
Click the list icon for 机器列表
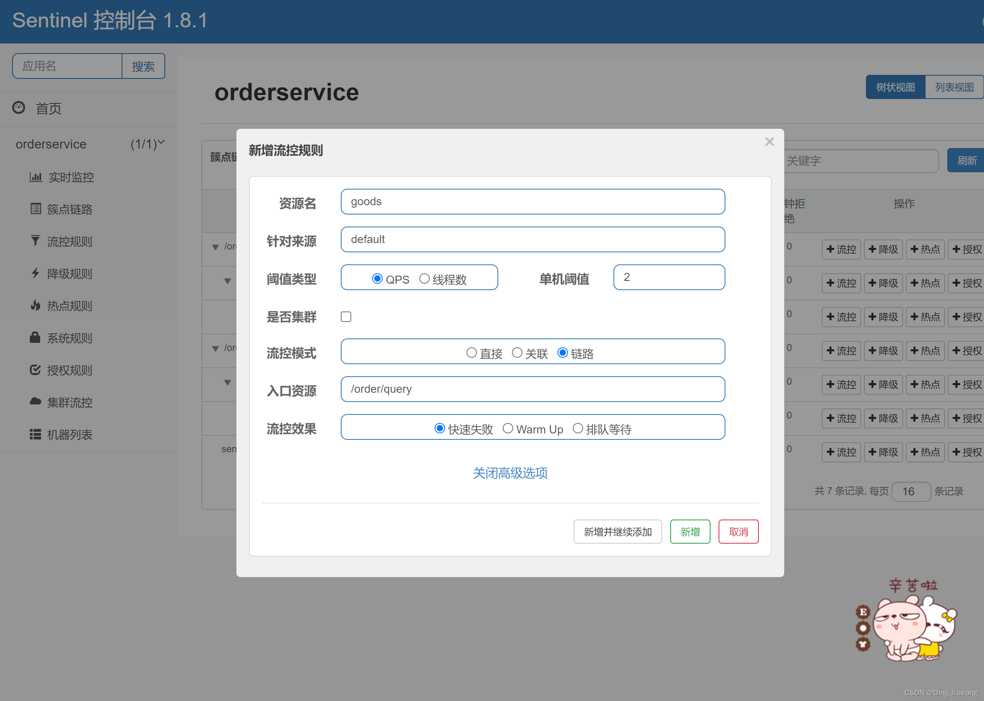(35, 434)
